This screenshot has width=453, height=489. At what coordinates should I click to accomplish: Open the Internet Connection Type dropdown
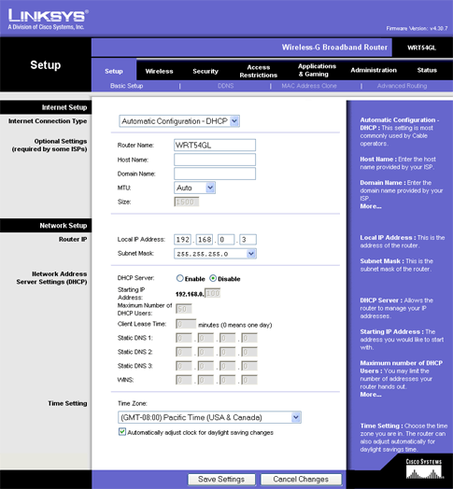179,121
